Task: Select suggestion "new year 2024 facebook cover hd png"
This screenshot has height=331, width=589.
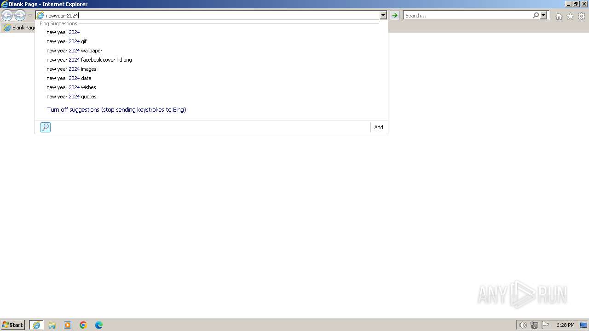Action: point(211,60)
